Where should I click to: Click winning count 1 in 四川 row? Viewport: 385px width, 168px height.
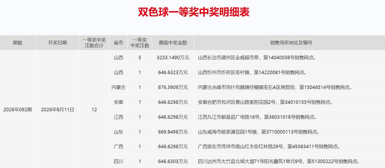(140, 161)
